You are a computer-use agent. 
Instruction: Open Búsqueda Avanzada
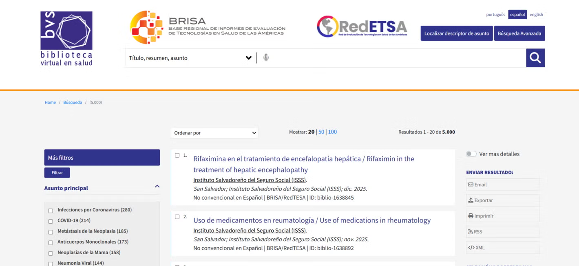pos(519,33)
